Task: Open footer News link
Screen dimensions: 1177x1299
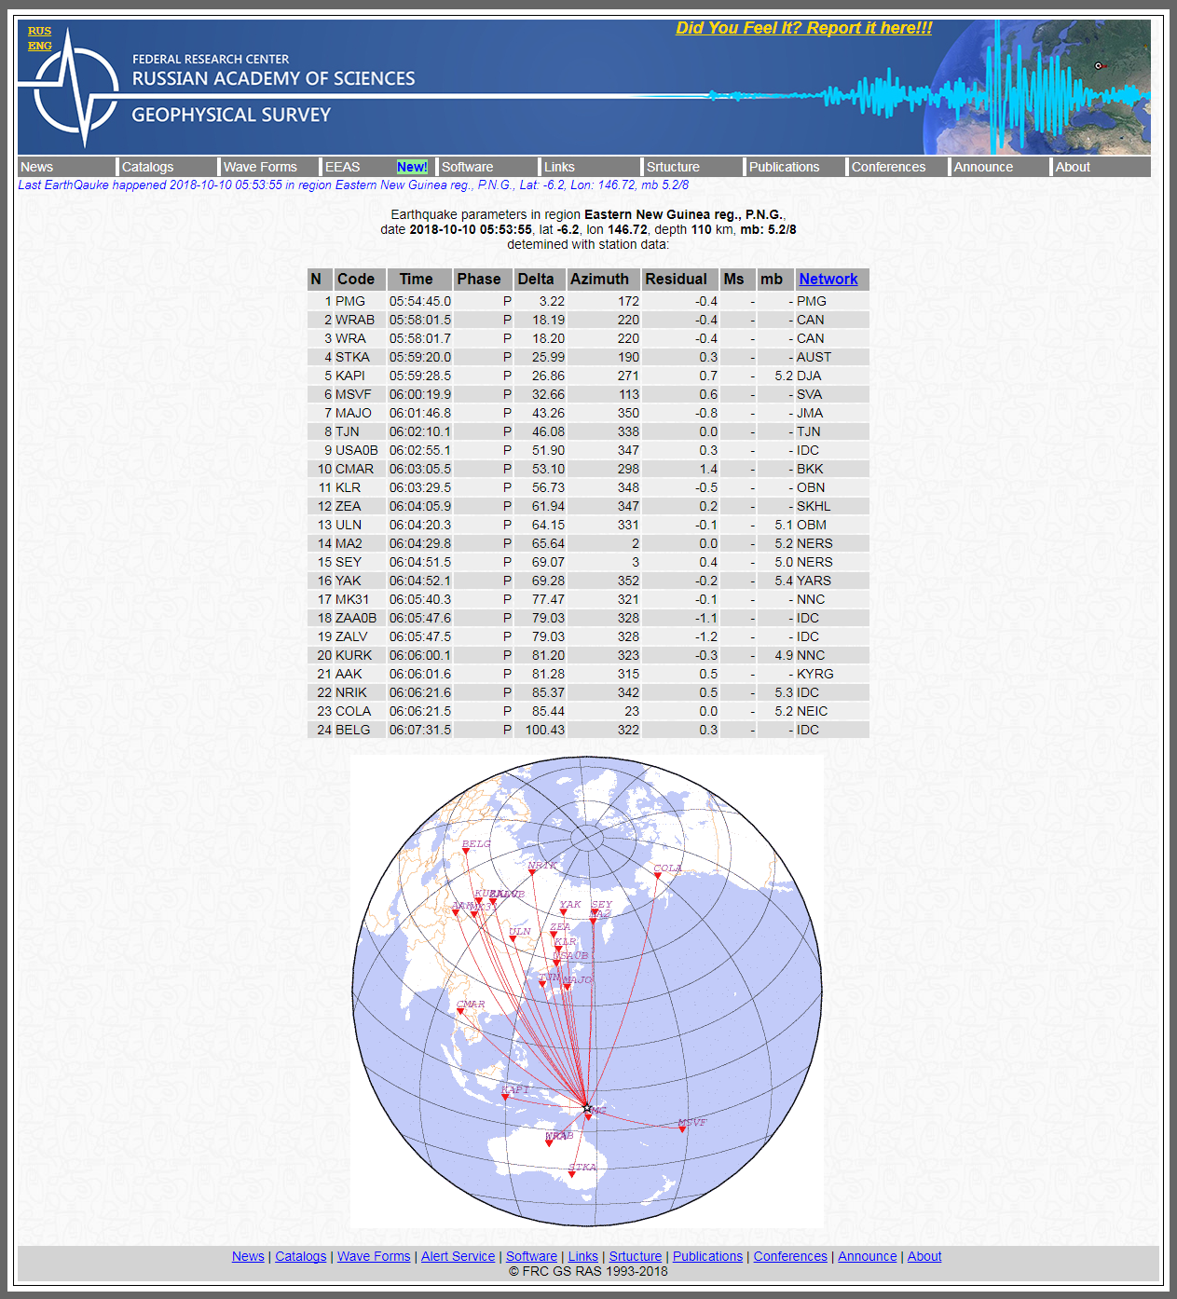Action: 248,1256
